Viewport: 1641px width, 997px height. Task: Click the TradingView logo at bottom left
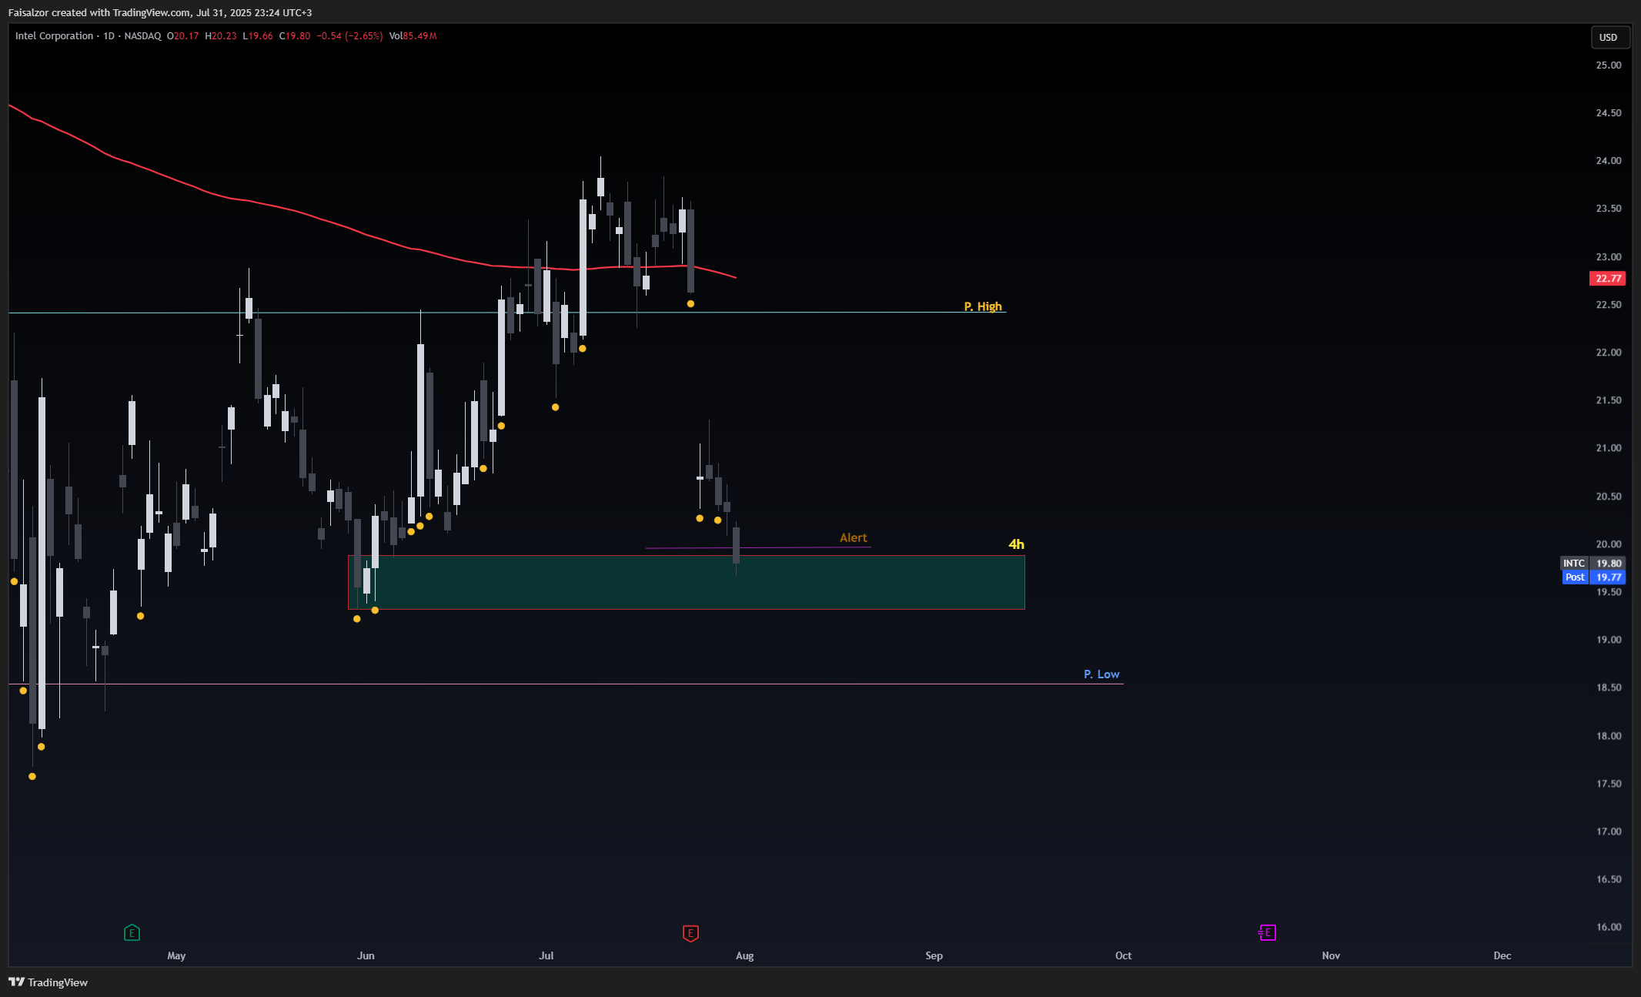(x=48, y=982)
